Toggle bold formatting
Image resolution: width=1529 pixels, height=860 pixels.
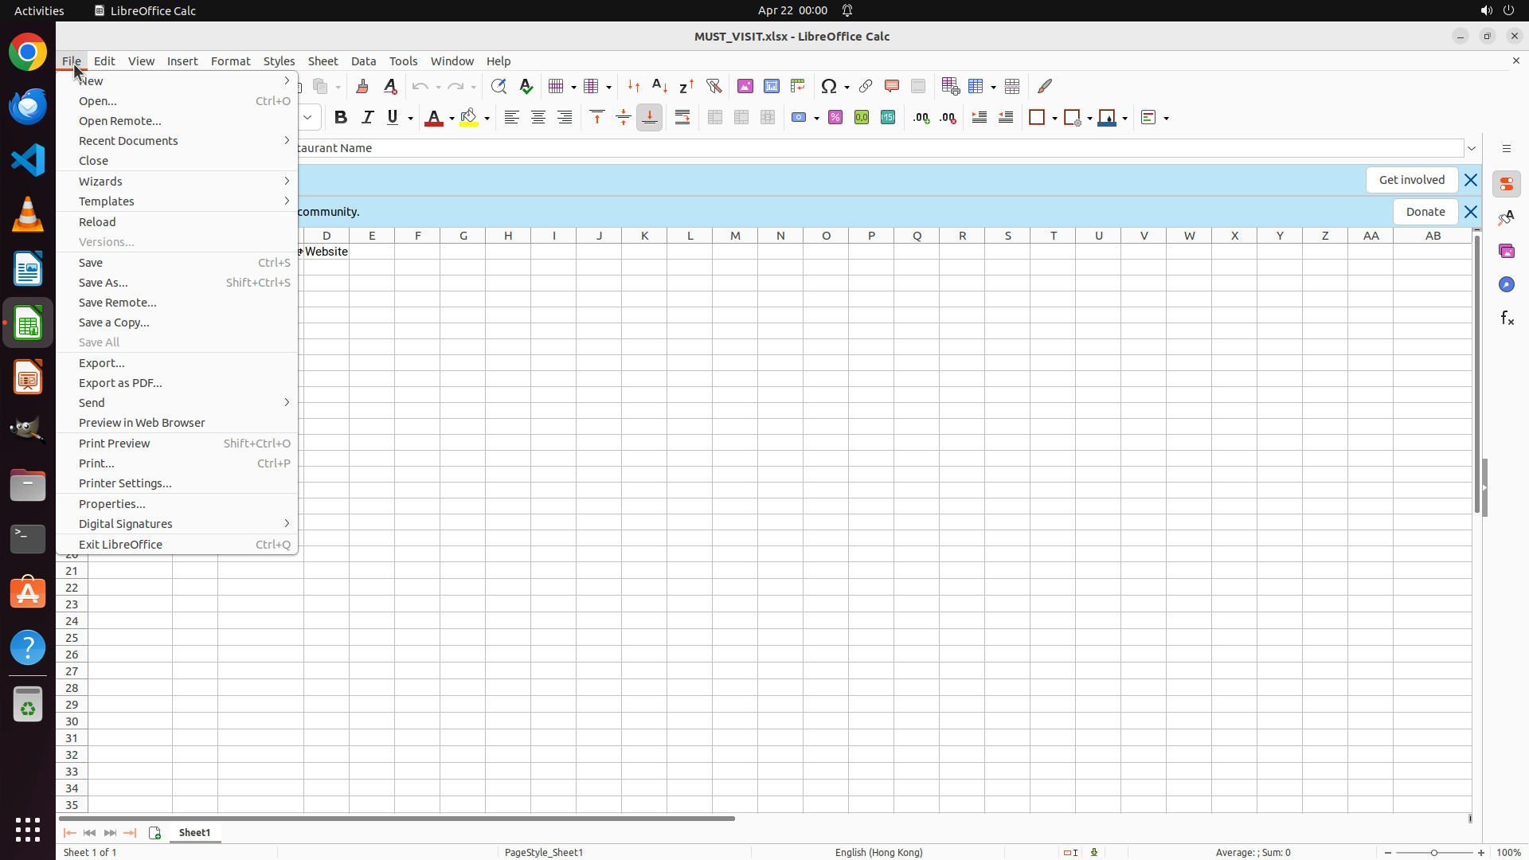(x=341, y=118)
